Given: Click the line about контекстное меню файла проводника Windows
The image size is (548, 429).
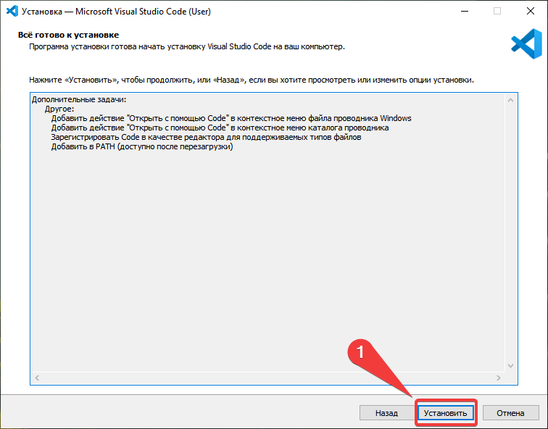Looking at the screenshot, I should 231,118.
